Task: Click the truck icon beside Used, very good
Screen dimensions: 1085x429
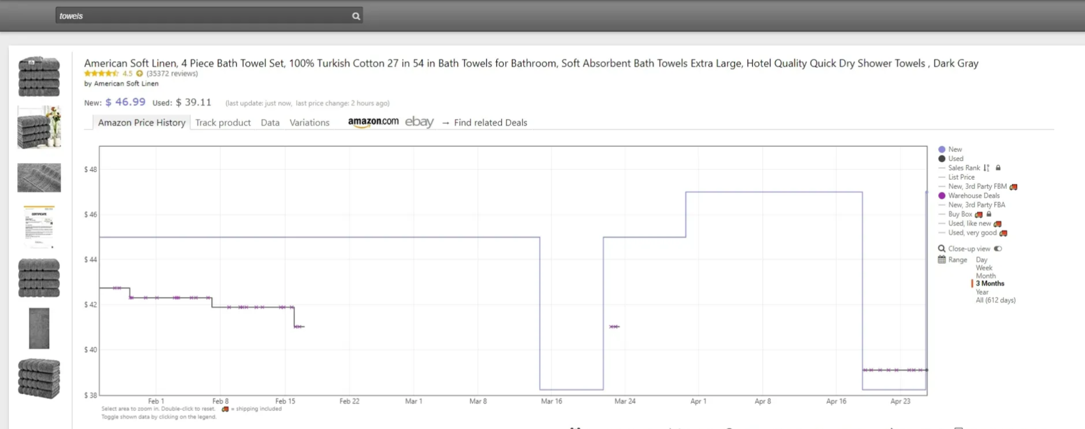Action: click(x=1003, y=233)
